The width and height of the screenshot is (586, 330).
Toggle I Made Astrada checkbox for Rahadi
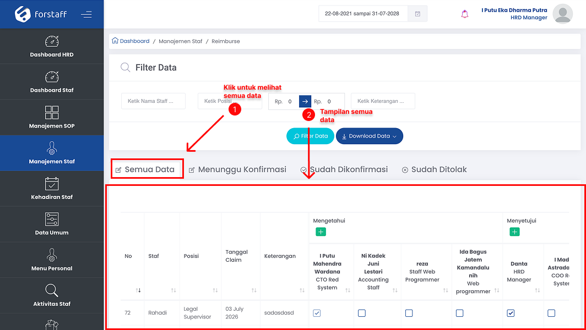coord(551,313)
